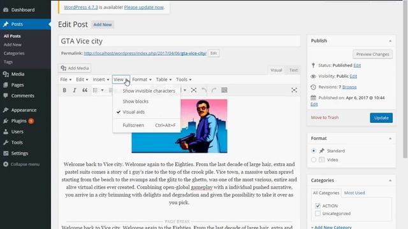
Task: Click Move to Trash link
Action: pyautogui.click(x=324, y=118)
